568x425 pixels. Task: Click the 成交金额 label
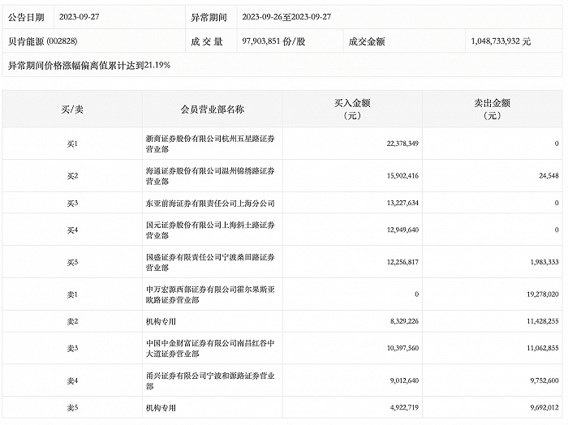pyautogui.click(x=367, y=41)
